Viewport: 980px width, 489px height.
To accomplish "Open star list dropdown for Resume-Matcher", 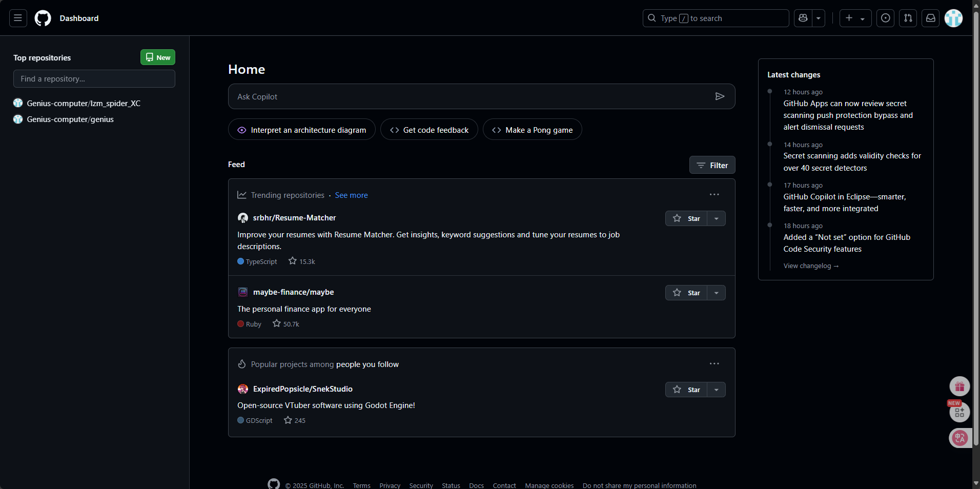I will click(x=717, y=218).
